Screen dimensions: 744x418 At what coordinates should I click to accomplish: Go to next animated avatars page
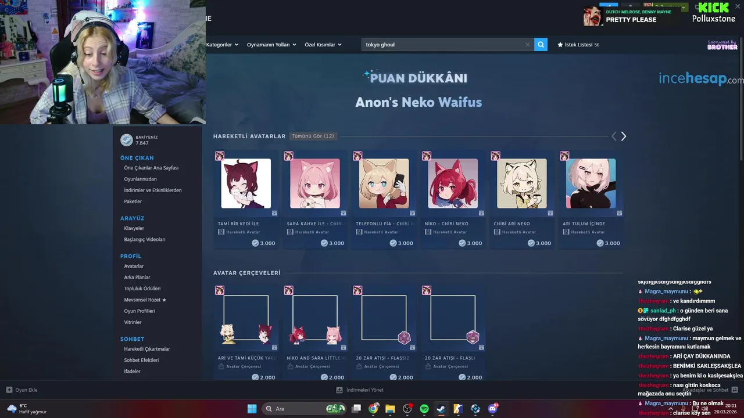coord(624,136)
